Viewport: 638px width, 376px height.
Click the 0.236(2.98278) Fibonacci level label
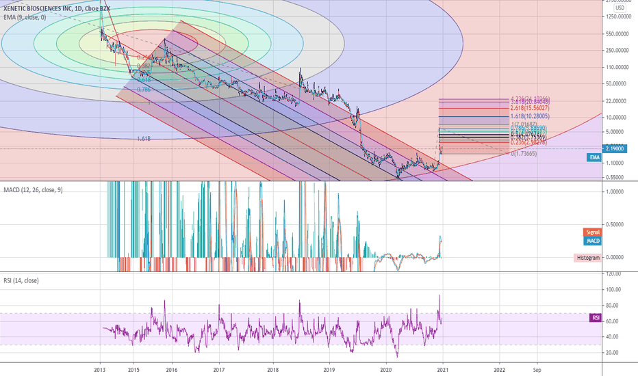pos(529,143)
